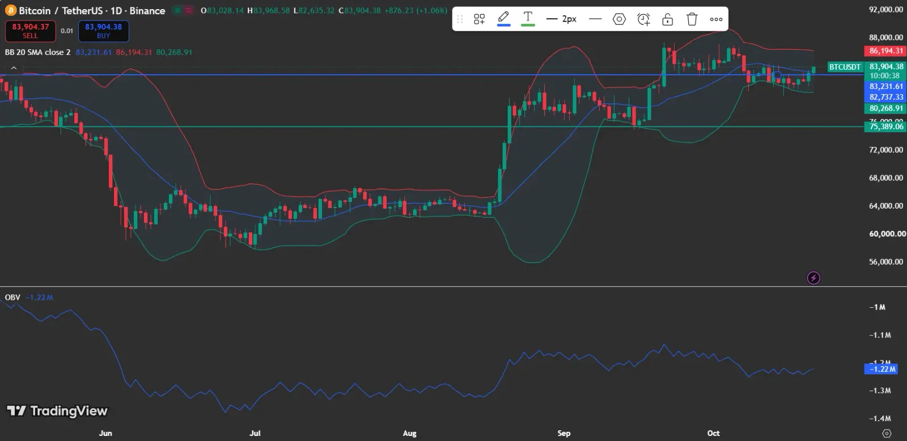The image size is (907, 441).
Task: Click the 75,389.06 horizontal line price label
Action: pyautogui.click(x=886, y=126)
